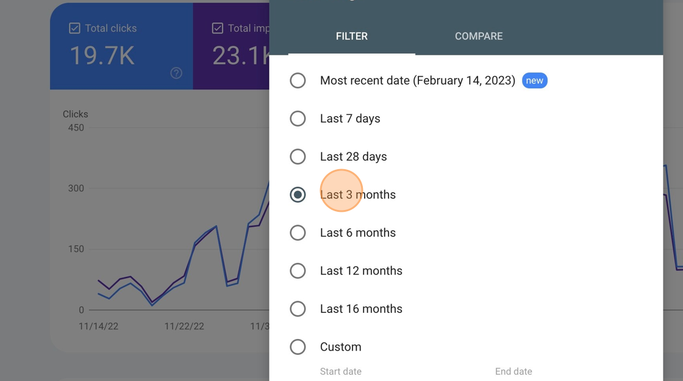Viewport: 683px width, 381px height.
Task: Click the Total clicks 19.7K card
Action: 121,46
